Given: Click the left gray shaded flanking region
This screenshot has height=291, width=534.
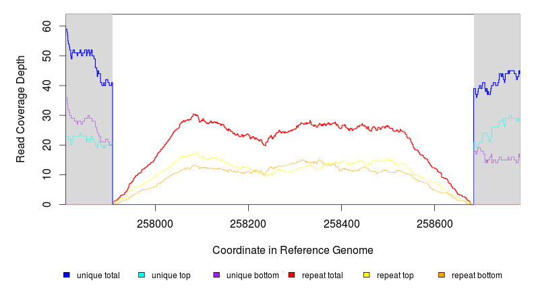Looking at the screenshot, I should (x=89, y=168).
